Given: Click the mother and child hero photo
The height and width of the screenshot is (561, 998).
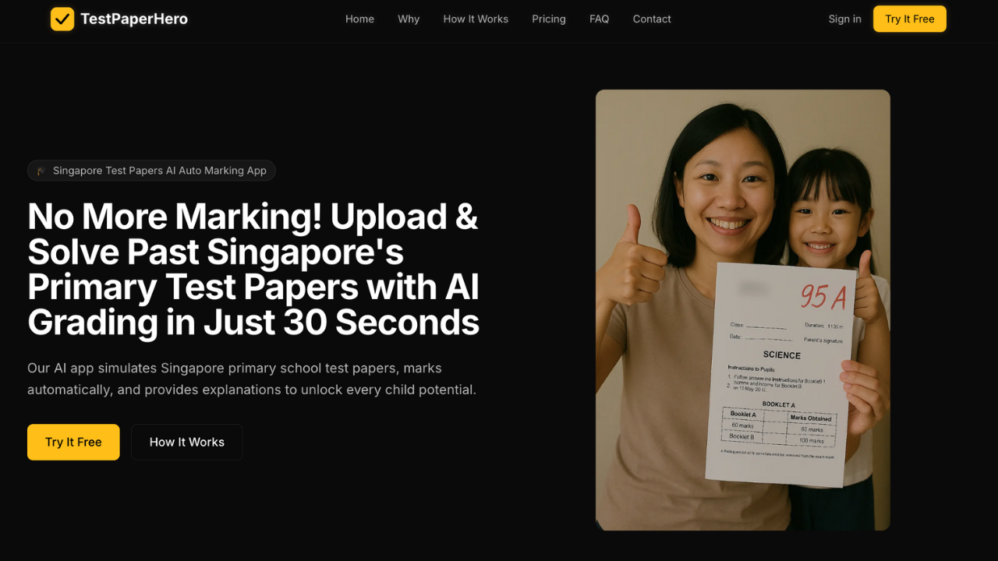Looking at the screenshot, I should pyautogui.click(x=743, y=310).
